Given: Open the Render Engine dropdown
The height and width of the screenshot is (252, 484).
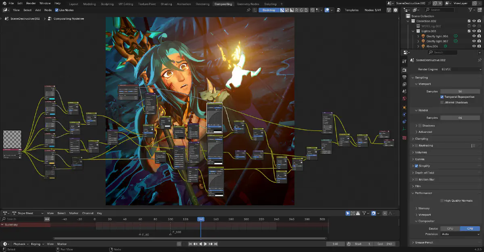Looking at the screenshot, I should (460, 69).
